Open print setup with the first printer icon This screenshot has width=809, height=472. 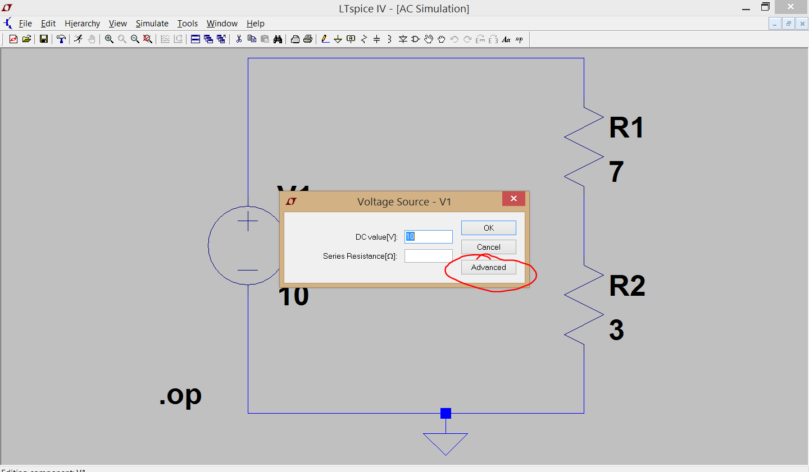click(x=295, y=39)
